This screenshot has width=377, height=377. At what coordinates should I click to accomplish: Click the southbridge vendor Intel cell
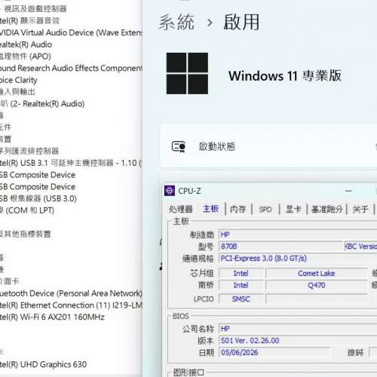[241, 285]
